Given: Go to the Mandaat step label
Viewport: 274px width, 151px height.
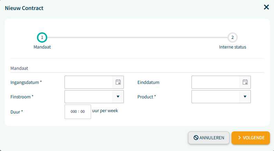Looking at the screenshot, I should click(x=42, y=47).
